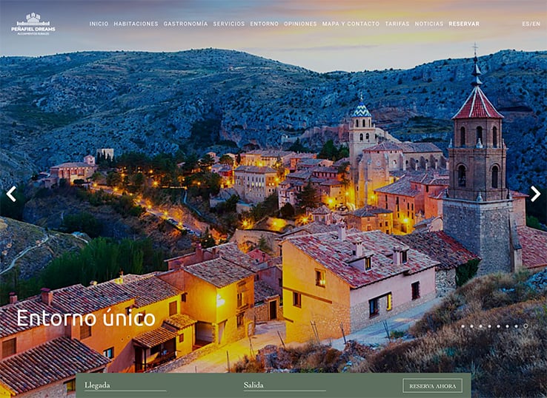Click the Peñafiel Dreams logo
Image resolution: width=547 pixels, height=398 pixels.
pyautogui.click(x=33, y=24)
